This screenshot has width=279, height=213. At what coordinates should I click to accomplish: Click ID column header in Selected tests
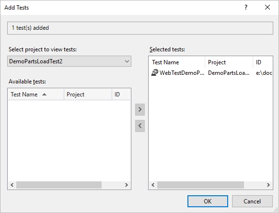pos(263,62)
